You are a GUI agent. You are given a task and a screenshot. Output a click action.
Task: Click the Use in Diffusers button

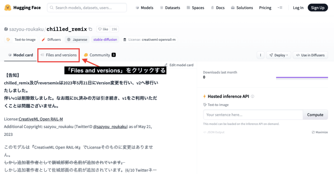(x=311, y=55)
